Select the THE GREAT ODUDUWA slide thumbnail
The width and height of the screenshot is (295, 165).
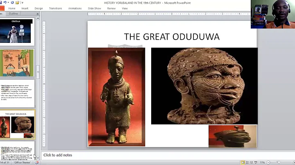(x=17, y=125)
